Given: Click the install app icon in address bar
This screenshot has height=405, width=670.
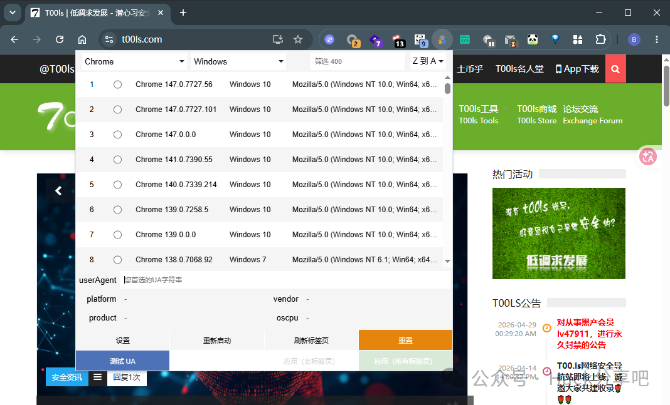Looking at the screenshot, I should click(x=278, y=39).
